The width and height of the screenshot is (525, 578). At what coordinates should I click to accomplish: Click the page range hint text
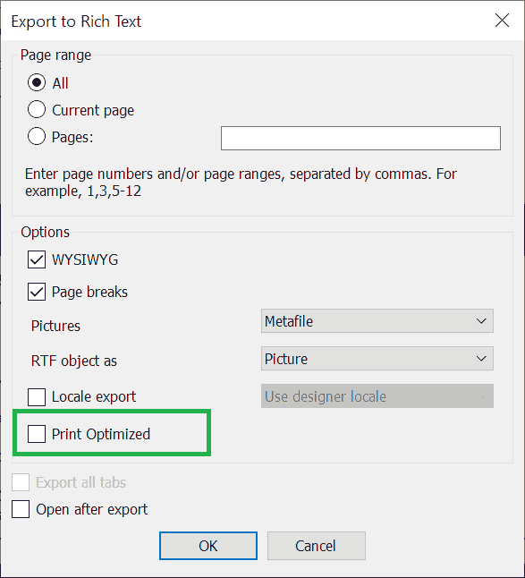coord(241,183)
